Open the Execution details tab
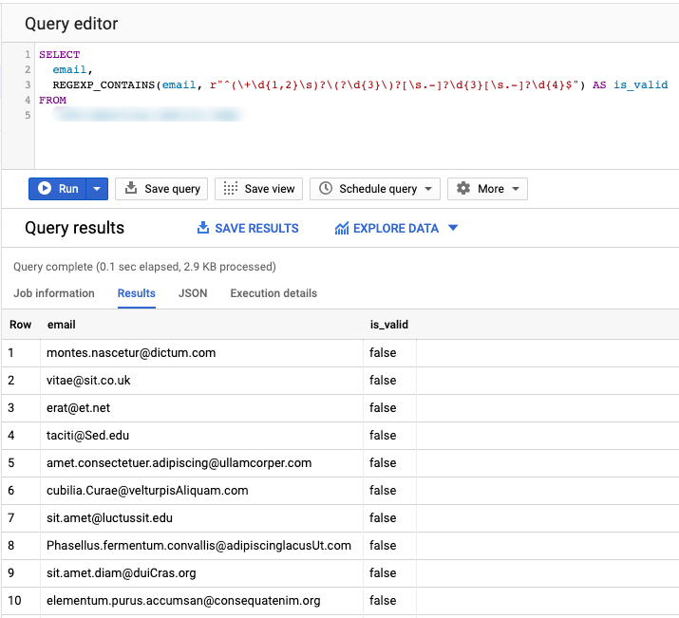This screenshot has height=618, width=679. [273, 293]
